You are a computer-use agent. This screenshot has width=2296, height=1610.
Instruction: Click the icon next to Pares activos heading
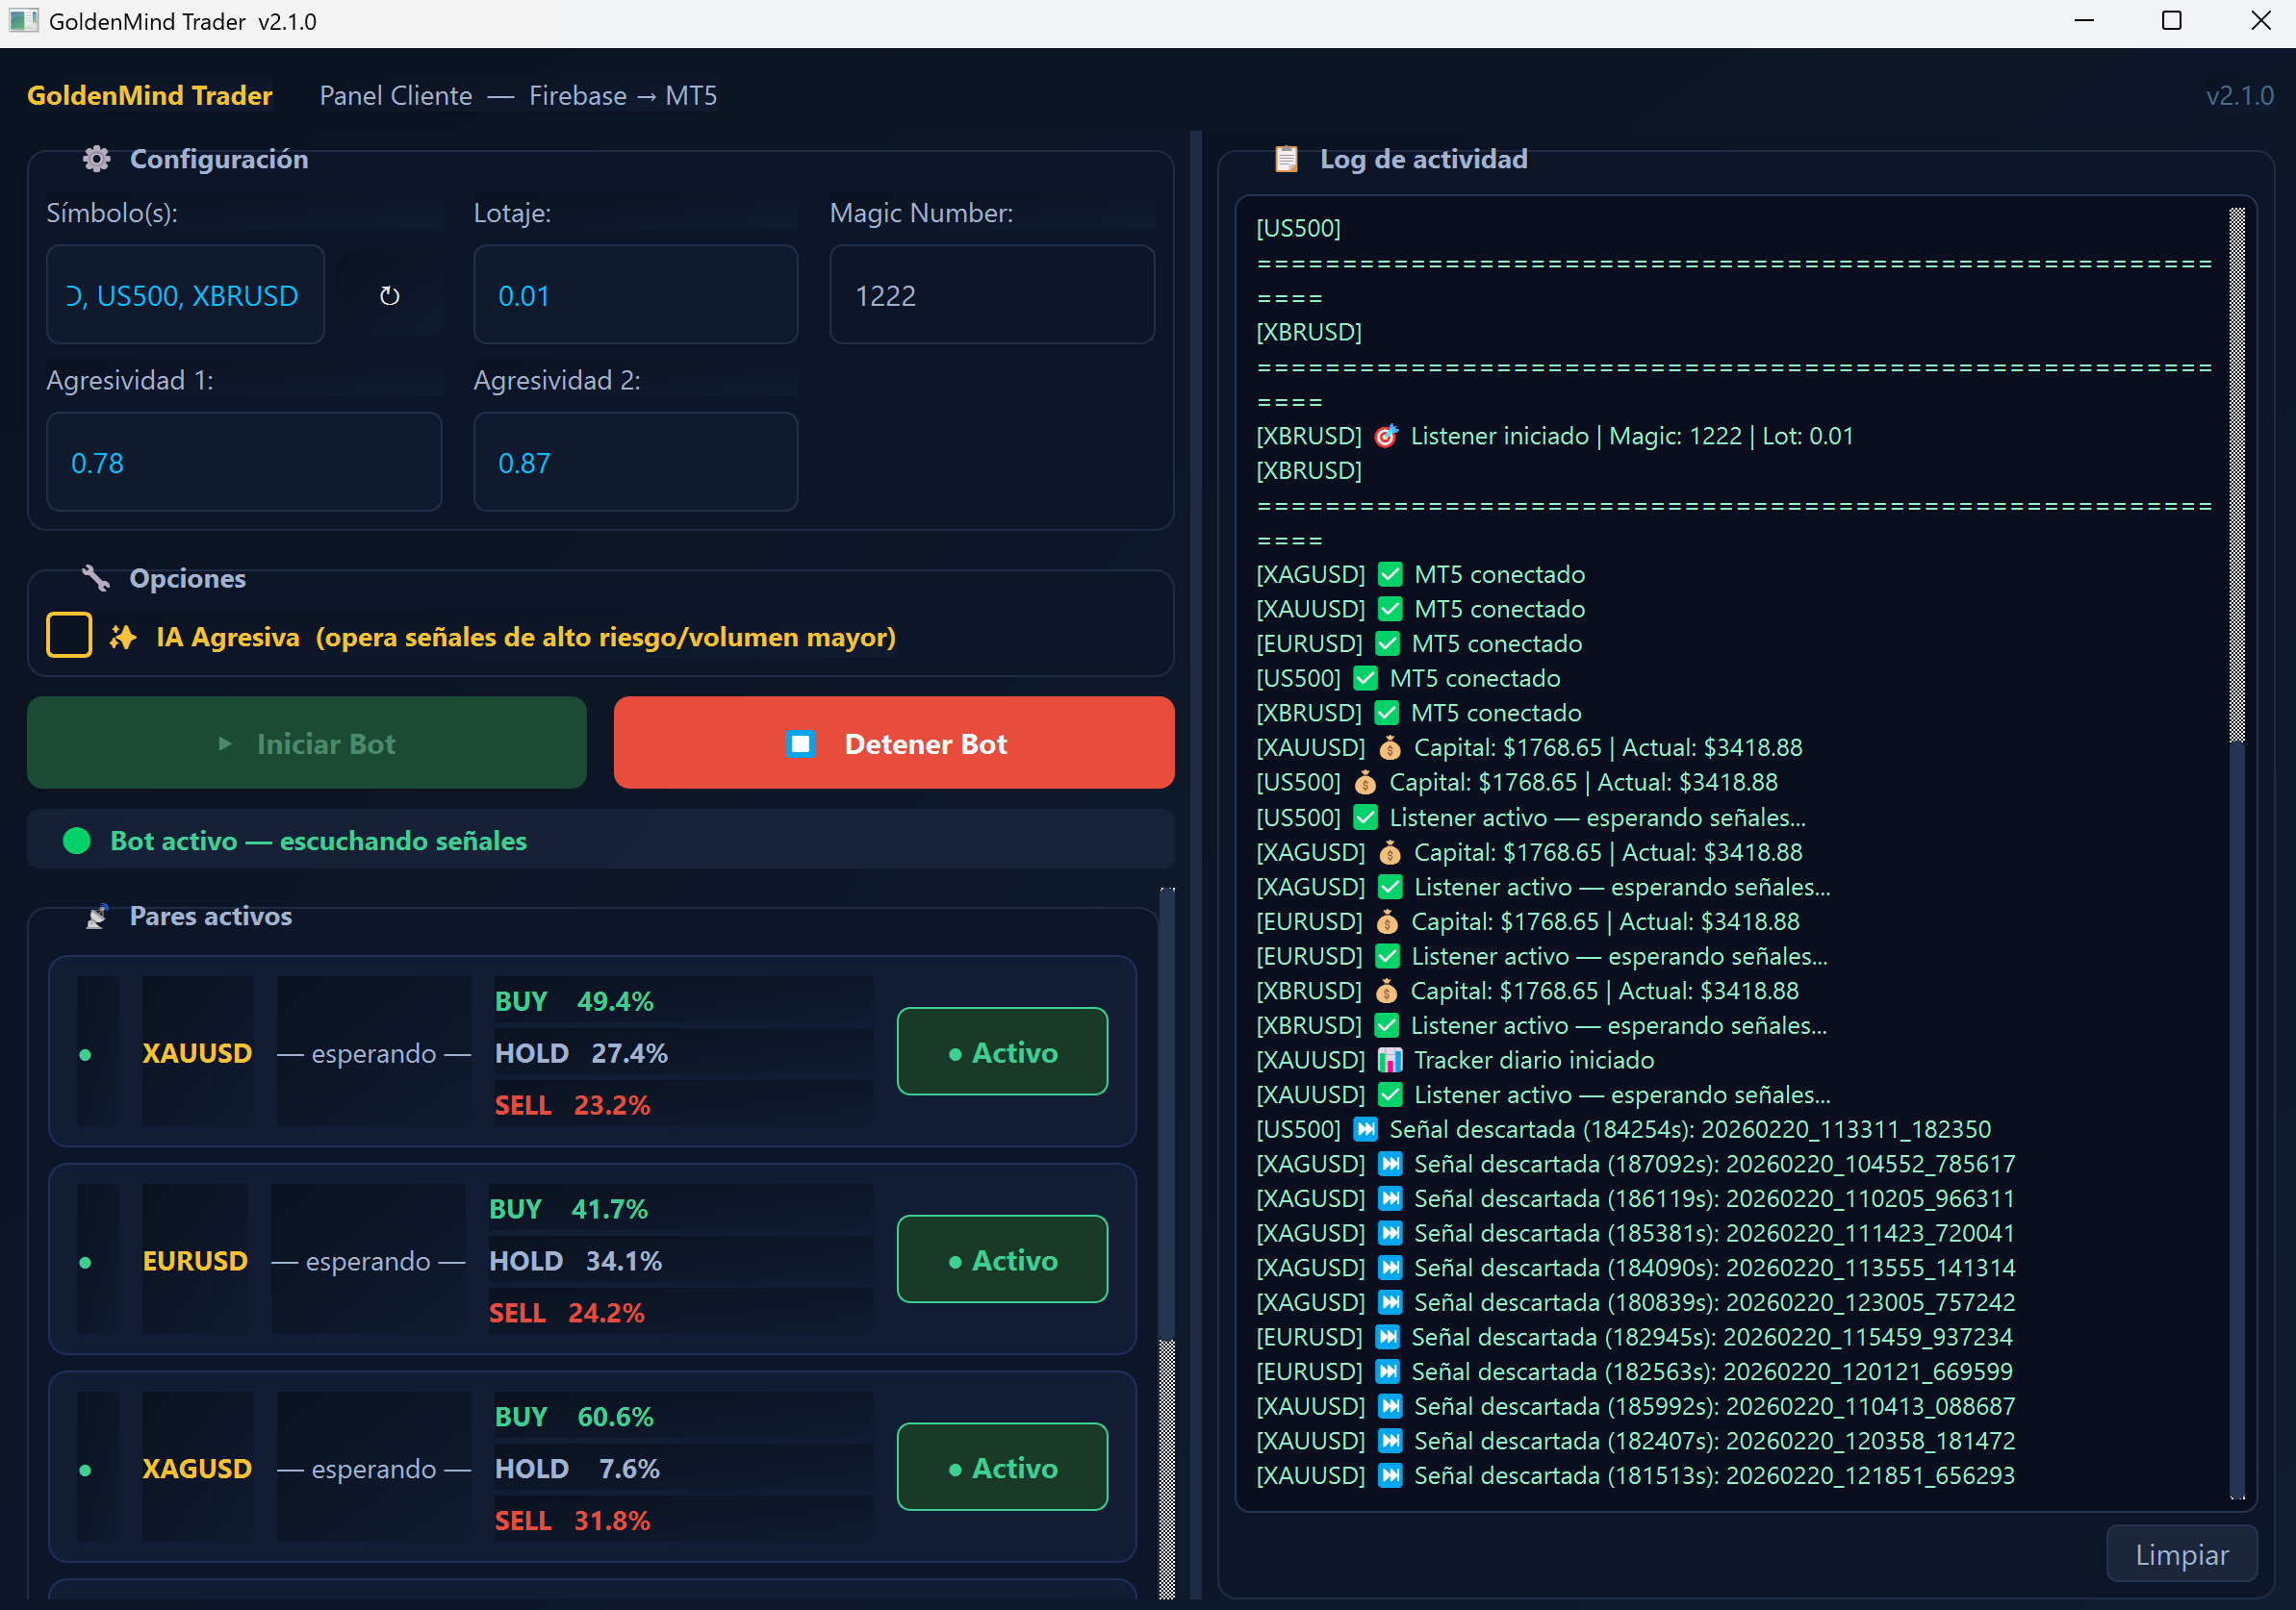pyautogui.click(x=96, y=917)
